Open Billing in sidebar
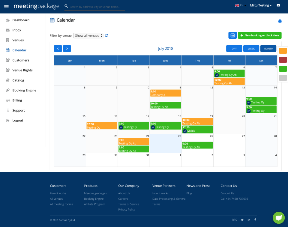The height and width of the screenshot is (227, 288). click(x=17, y=100)
